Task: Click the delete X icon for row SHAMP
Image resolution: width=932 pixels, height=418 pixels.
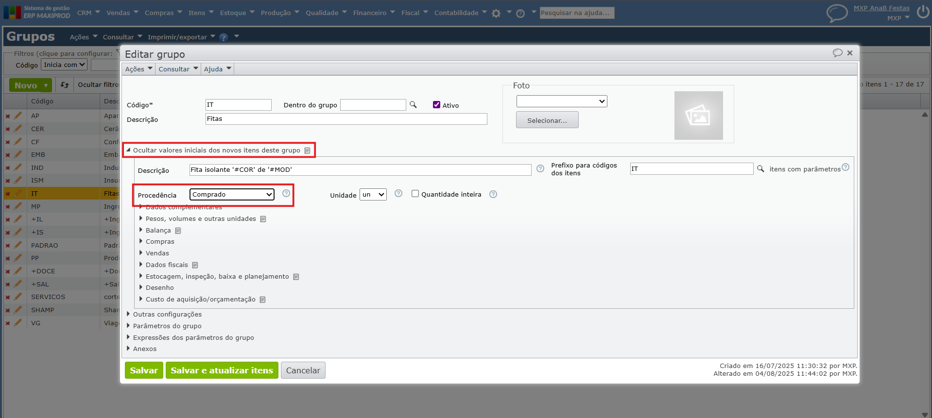Action: tap(8, 310)
